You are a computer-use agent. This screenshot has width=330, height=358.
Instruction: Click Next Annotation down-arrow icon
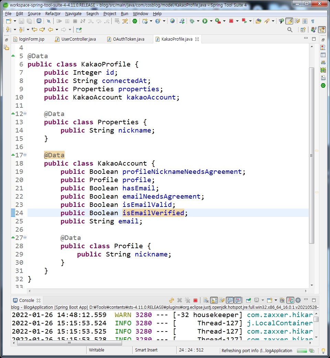click(x=8, y=30)
